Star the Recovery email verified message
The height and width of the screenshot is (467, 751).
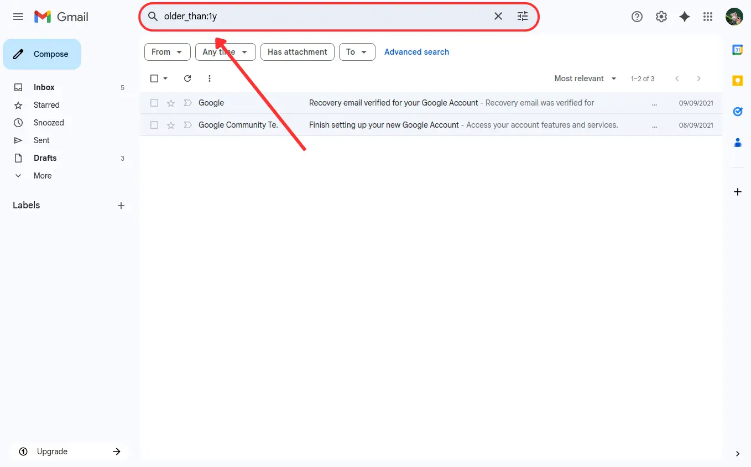(171, 103)
